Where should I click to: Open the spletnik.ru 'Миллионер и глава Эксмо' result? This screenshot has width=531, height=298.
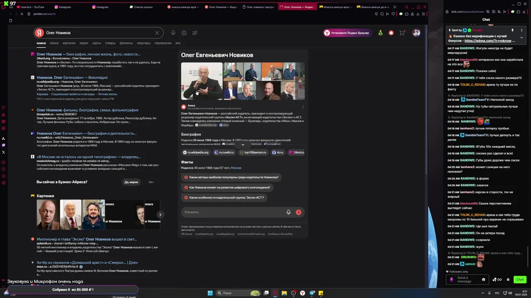(87, 239)
